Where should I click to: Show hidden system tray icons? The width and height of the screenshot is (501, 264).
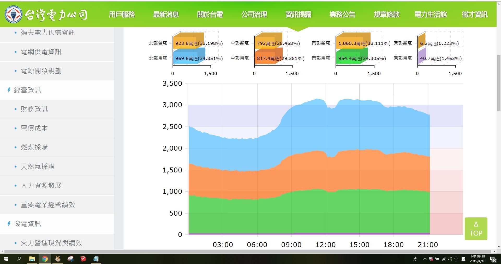[425, 259]
